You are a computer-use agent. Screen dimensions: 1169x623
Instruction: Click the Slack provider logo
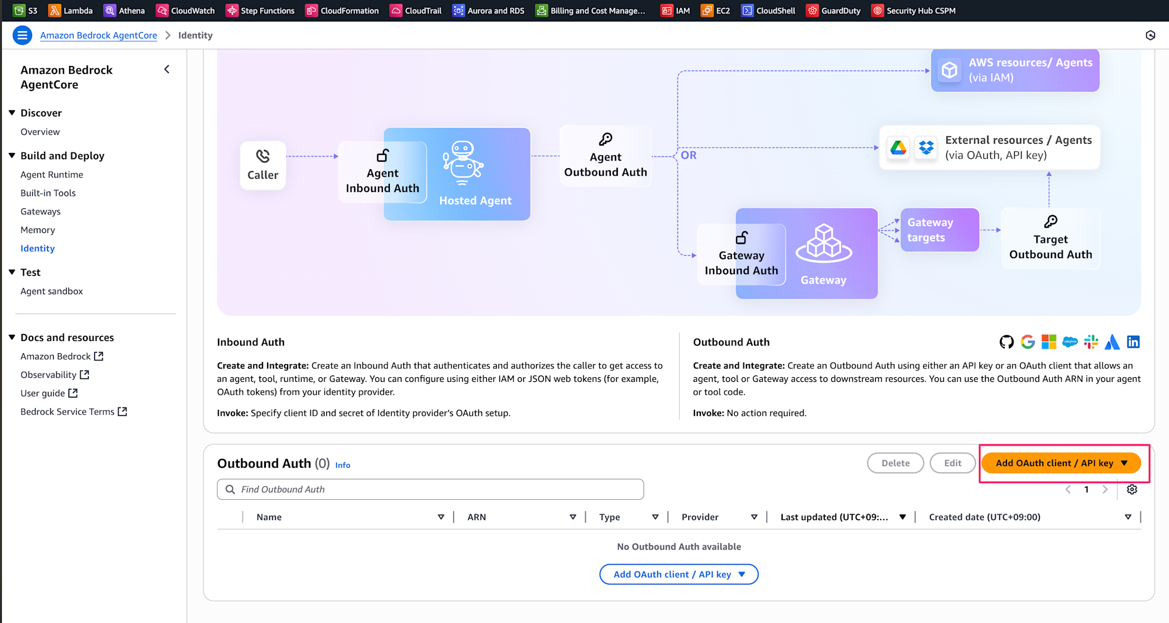(x=1091, y=342)
